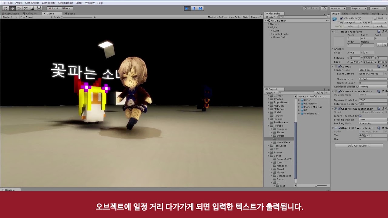Image resolution: width=388 pixels, height=218 pixels.
Task: Open Sorting Layer Default dropdown
Action: [373, 79]
